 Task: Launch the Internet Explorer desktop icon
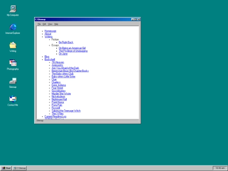click(x=13, y=29)
